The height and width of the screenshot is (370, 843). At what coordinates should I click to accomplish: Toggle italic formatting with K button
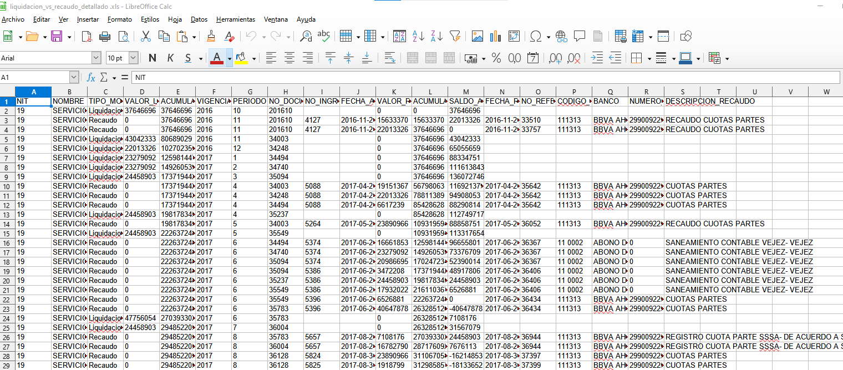click(170, 58)
